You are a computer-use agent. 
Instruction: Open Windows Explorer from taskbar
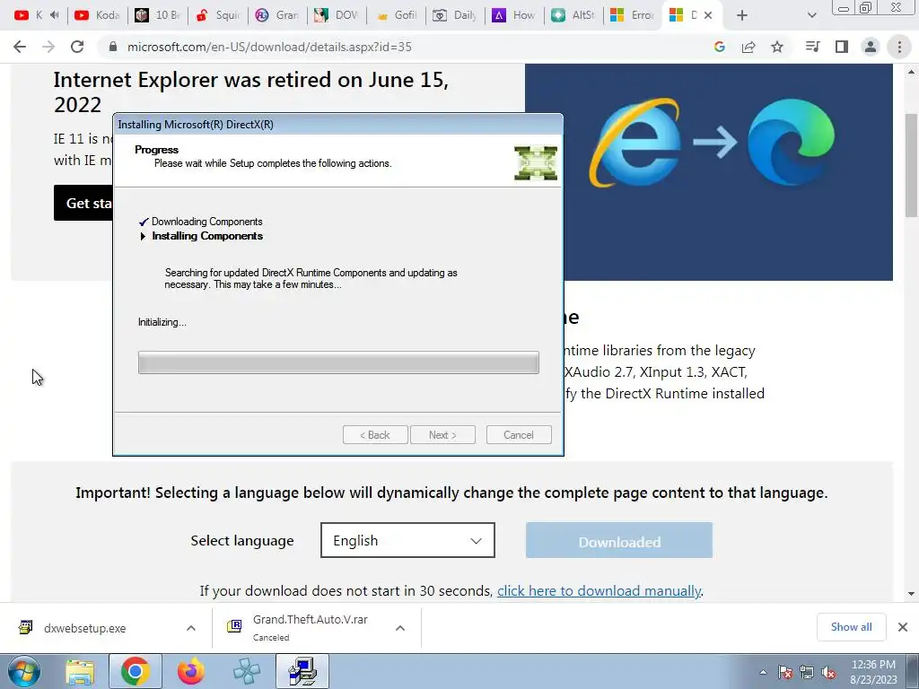80,671
